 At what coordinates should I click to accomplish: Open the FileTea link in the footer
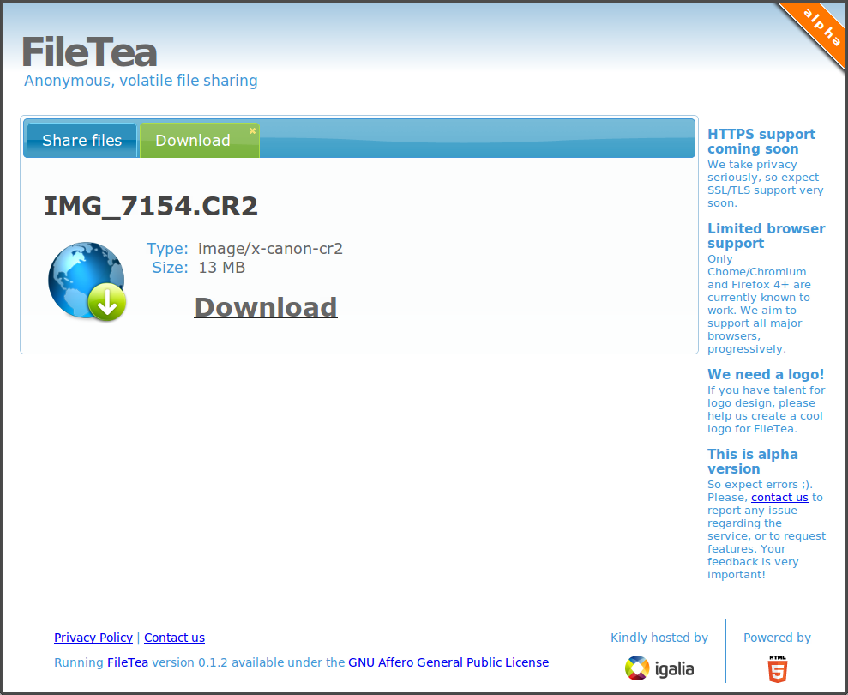tap(128, 662)
